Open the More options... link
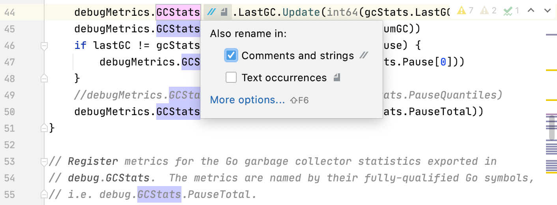The image size is (557, 205). click(x=247, y=100)
